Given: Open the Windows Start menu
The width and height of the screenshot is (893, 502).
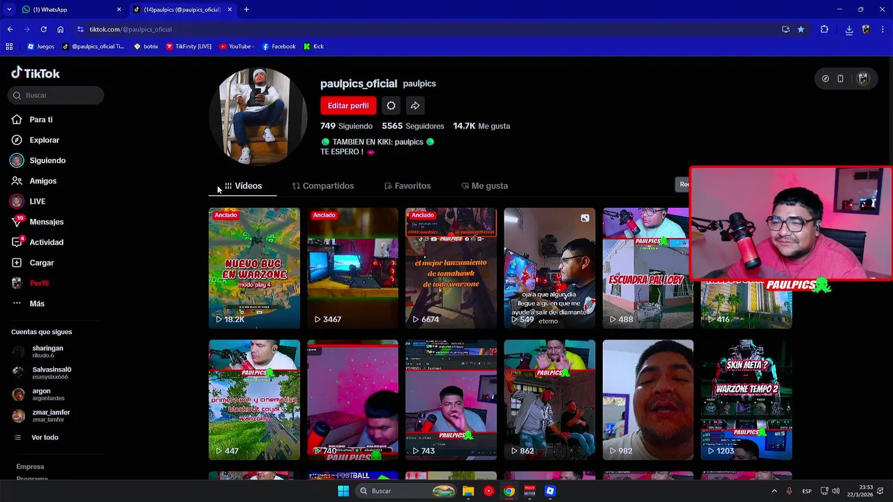Looking at the screenshot, I should click(x=343, y=491).
